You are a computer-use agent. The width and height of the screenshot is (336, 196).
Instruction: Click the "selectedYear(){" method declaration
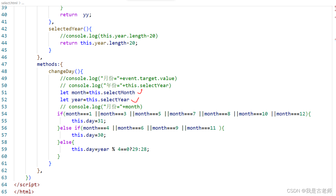click(x=70, y=29)
